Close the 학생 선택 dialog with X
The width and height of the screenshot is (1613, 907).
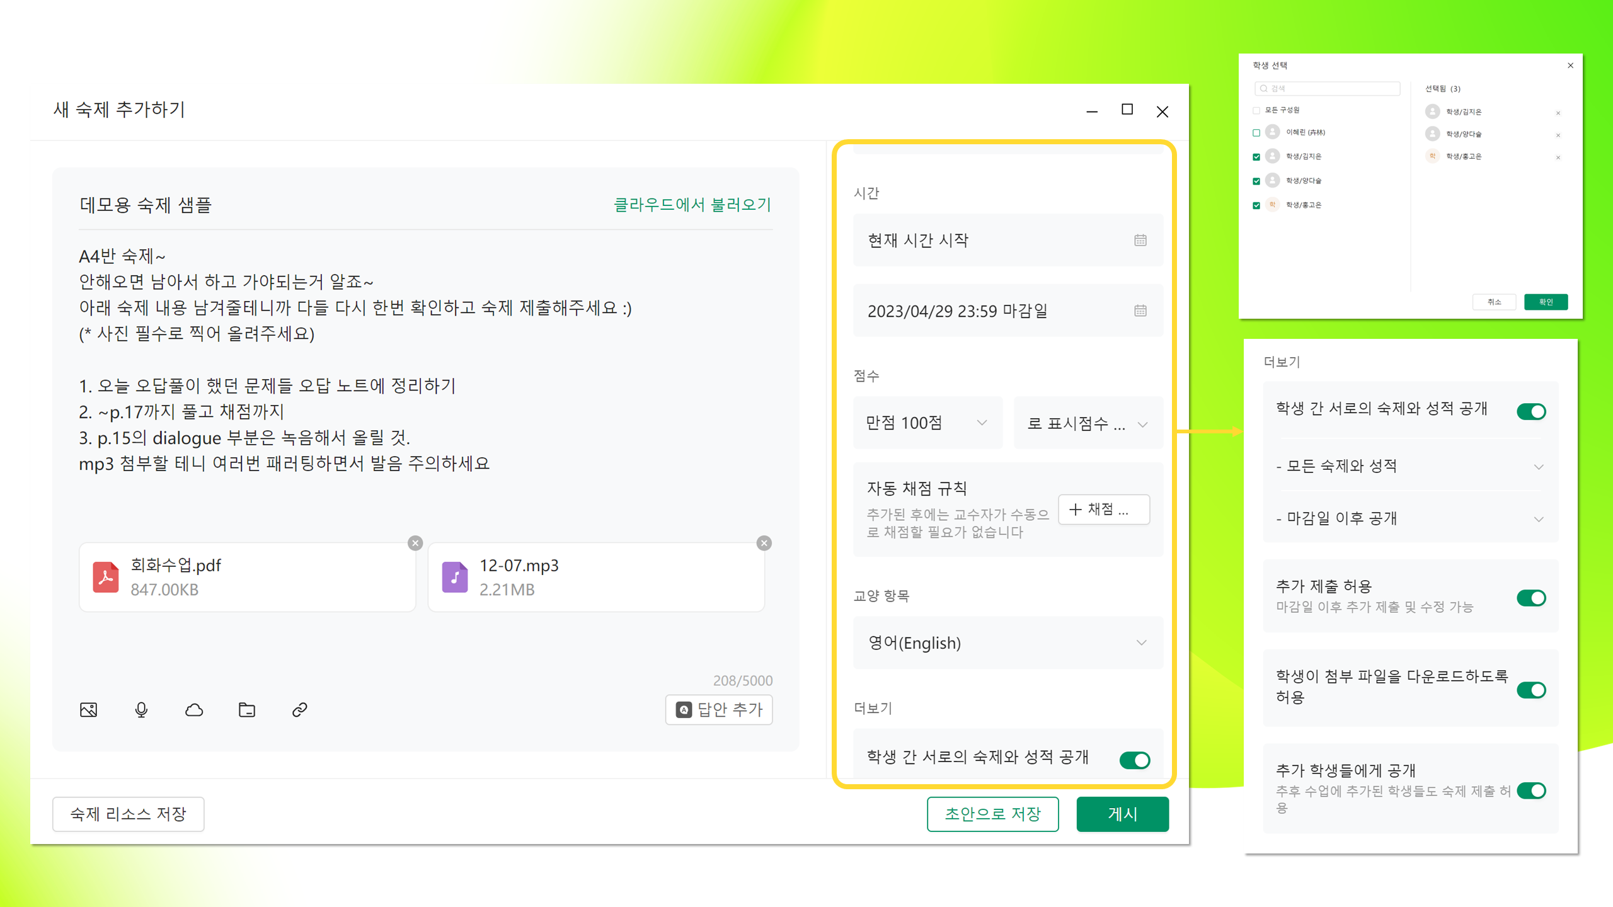[x=1571, y=66]
